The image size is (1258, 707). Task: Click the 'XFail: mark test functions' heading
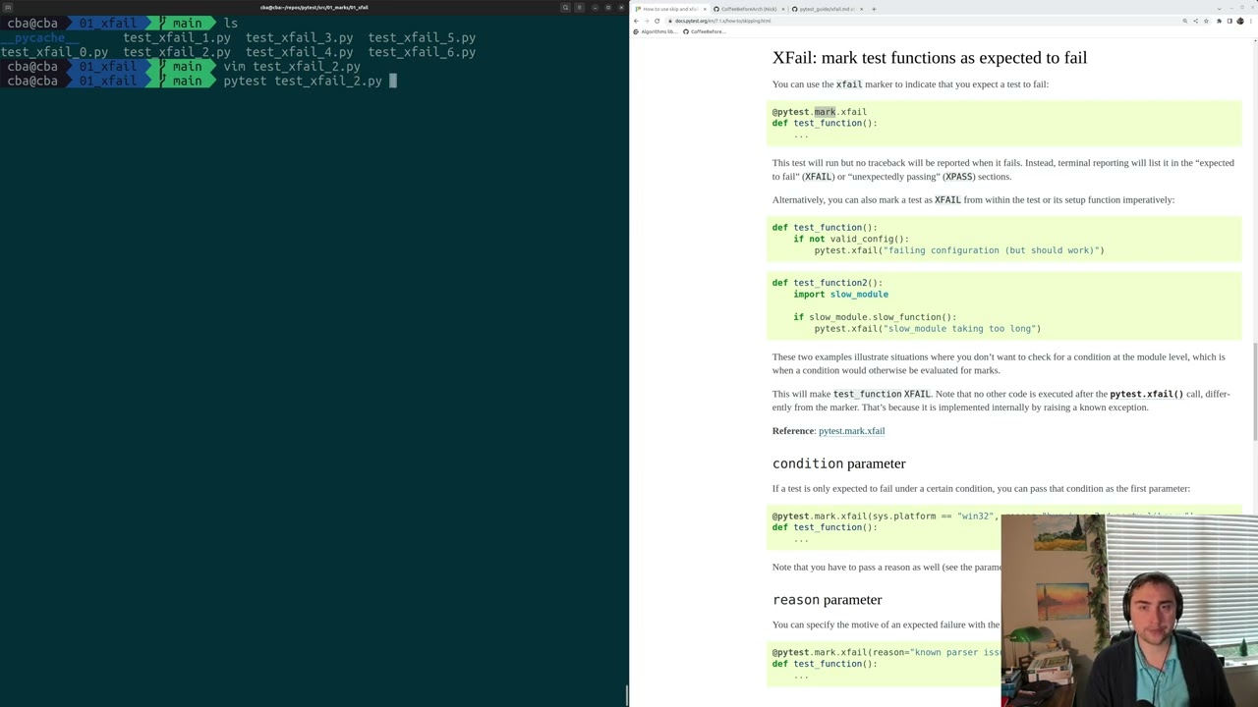pyautogui.click(x=930, y=58)
